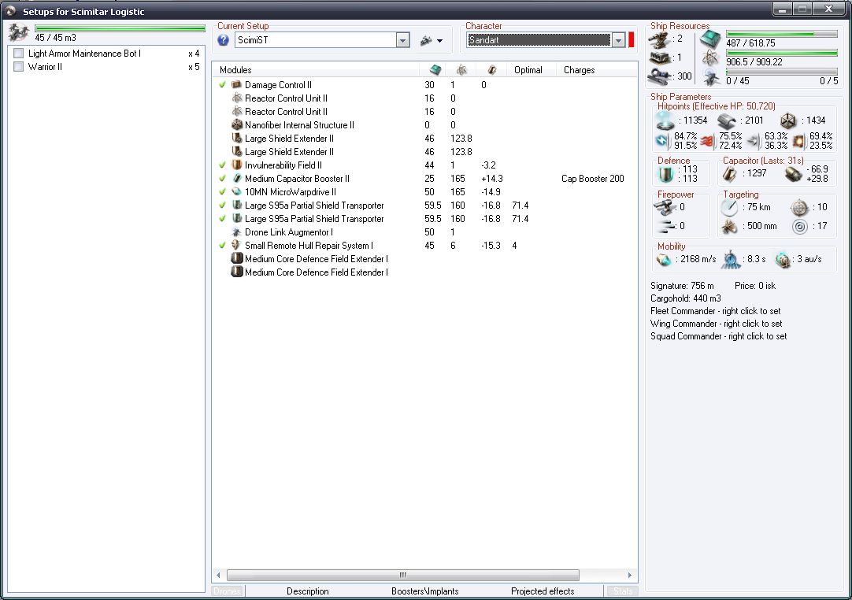
Task: Click the red skill warning swatch by Character
Action: coord(631,40)
